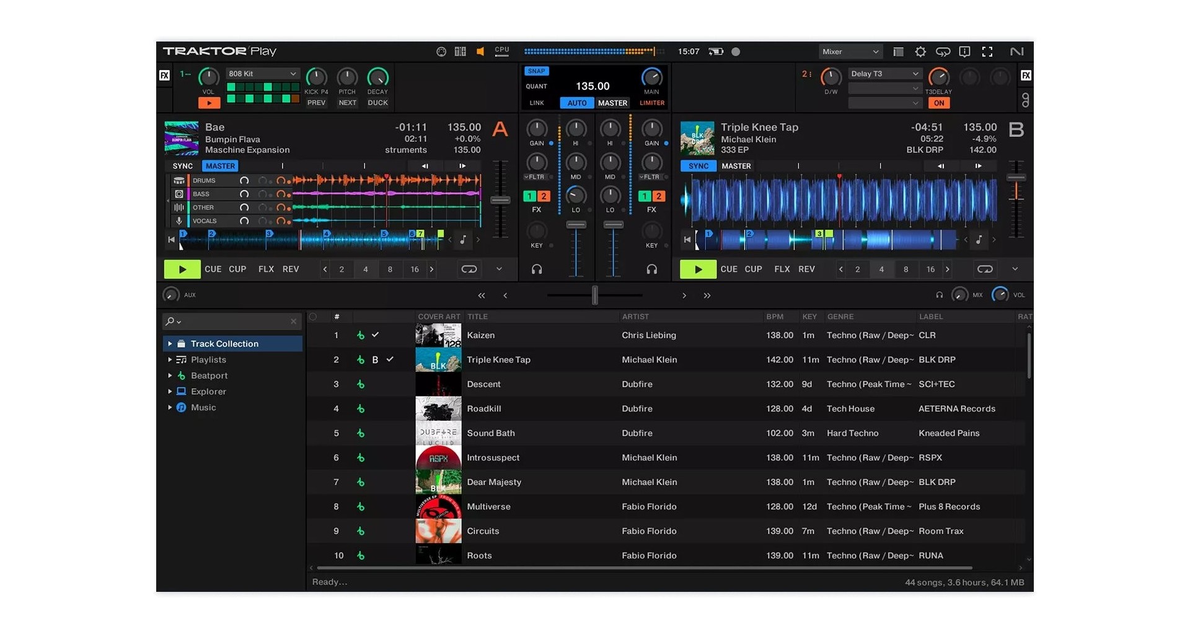Click the Other stem icon in deck A
Viewport: 1190px width, 634px height.
click(x=179, y=208)
